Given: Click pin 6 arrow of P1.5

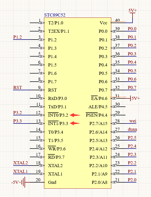Looking at the screenshot, I should click(x=41, y=65).
